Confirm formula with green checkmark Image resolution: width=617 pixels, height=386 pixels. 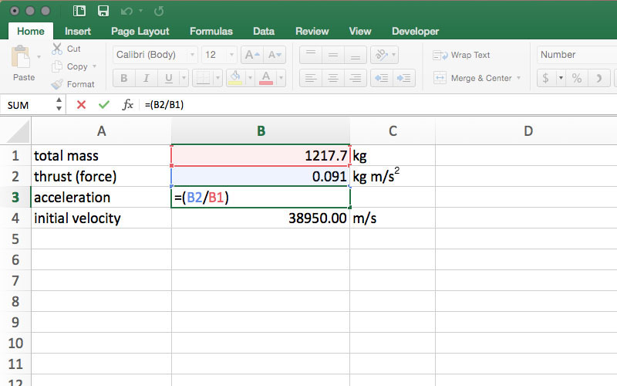coord(103,104)
